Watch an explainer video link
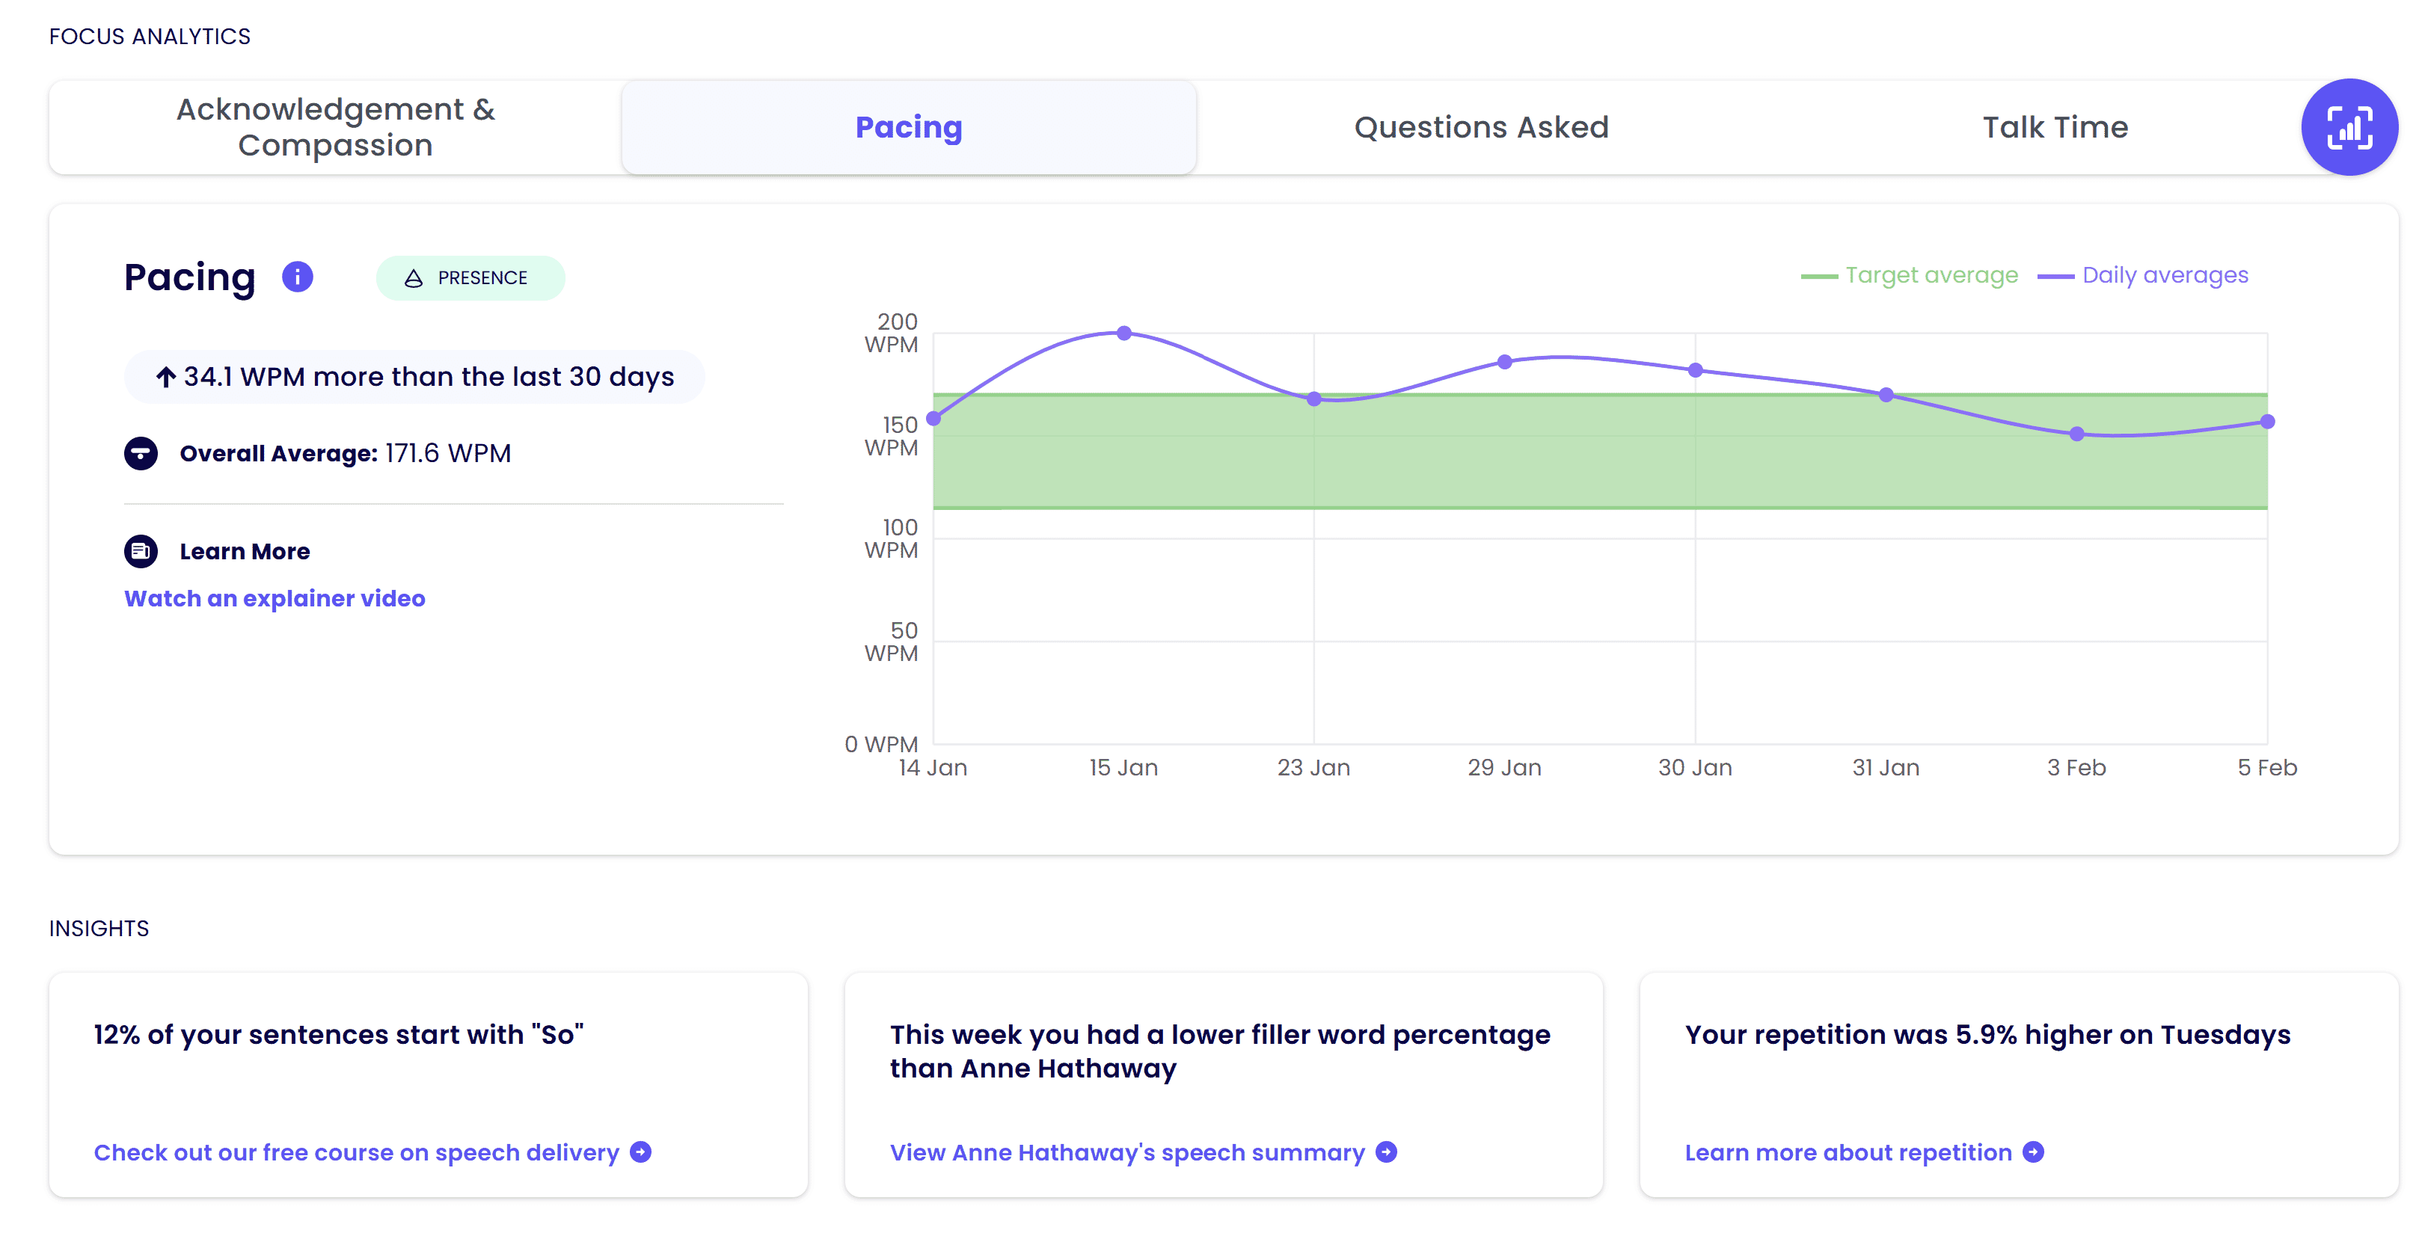Viewport: 2416px width, 1239px height. [x=274, y=598]
